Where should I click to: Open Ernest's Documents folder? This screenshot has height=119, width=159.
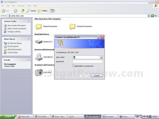[73, 26]
